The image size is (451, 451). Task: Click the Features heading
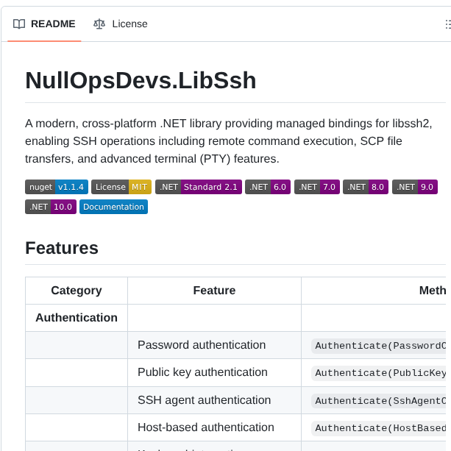tap(62, 248)
